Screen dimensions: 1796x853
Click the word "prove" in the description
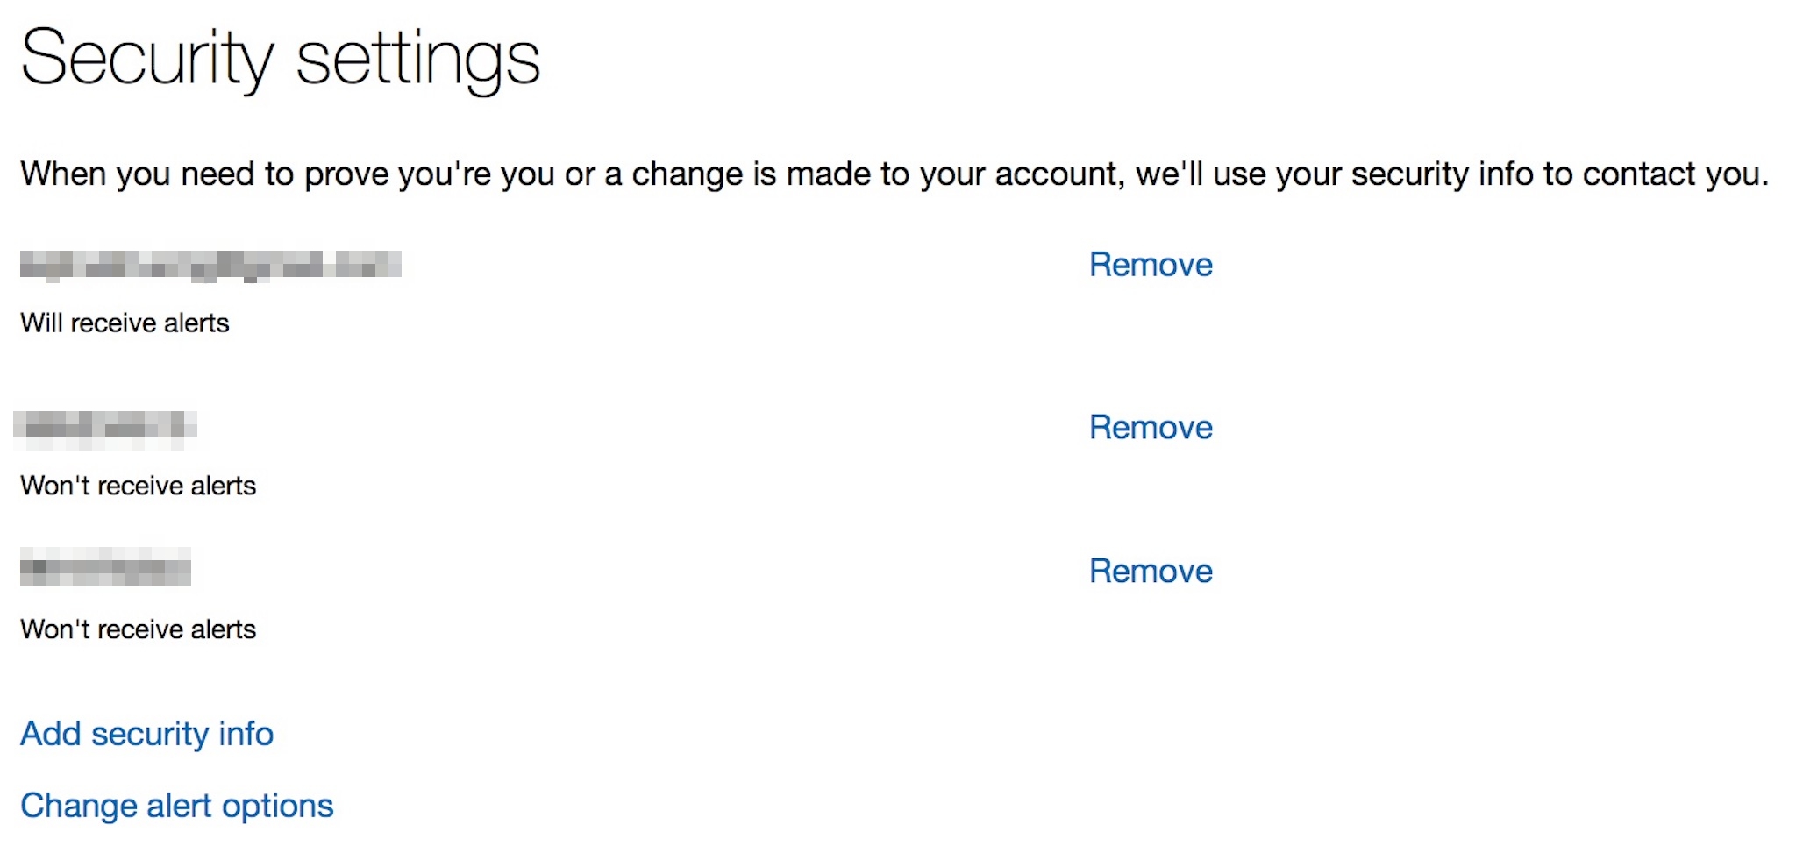(346, 174)
